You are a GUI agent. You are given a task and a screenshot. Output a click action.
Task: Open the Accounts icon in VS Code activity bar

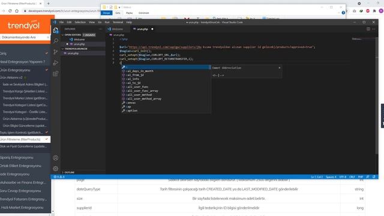[x=56, y=158]
